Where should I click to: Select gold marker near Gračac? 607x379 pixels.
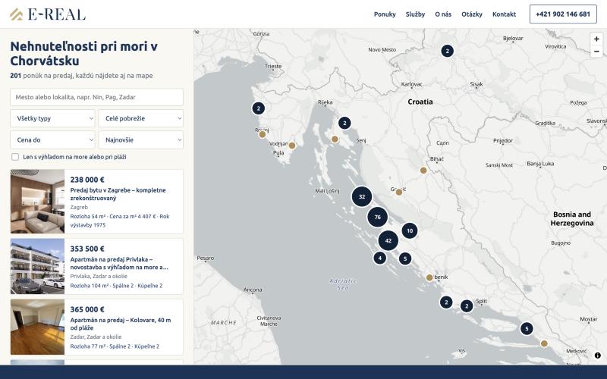click(399, 193)
